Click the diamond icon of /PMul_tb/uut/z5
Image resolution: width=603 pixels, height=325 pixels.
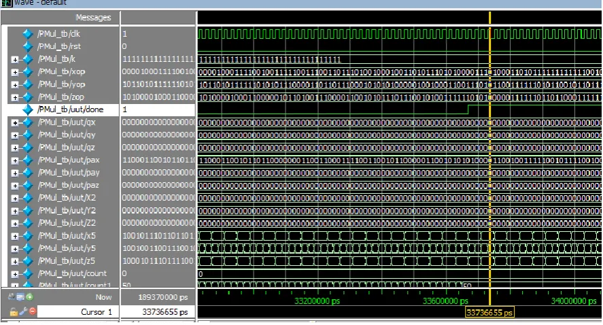[x=28, y=261]
